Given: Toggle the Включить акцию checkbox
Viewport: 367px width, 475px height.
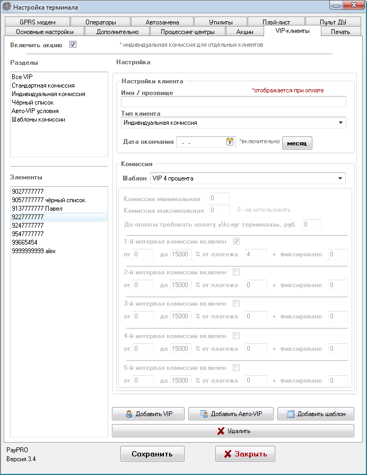Looking at the screenshot, I should [x=73, y=45].
